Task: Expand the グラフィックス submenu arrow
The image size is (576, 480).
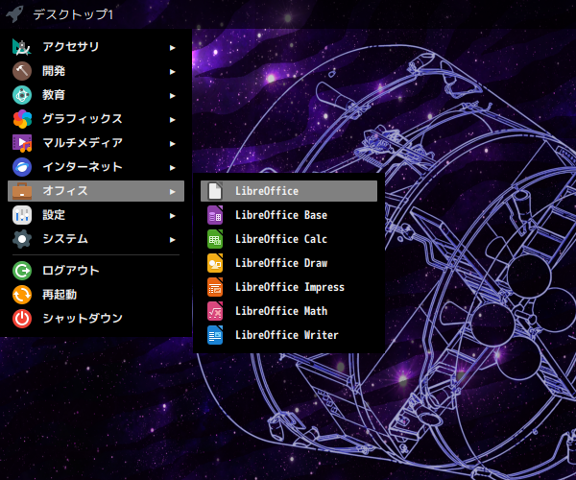Action: pos(172,120)
